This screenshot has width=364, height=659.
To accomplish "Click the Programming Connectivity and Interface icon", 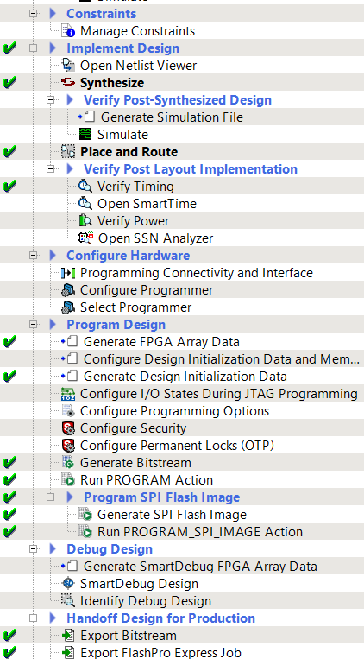I will click(67, 273).
